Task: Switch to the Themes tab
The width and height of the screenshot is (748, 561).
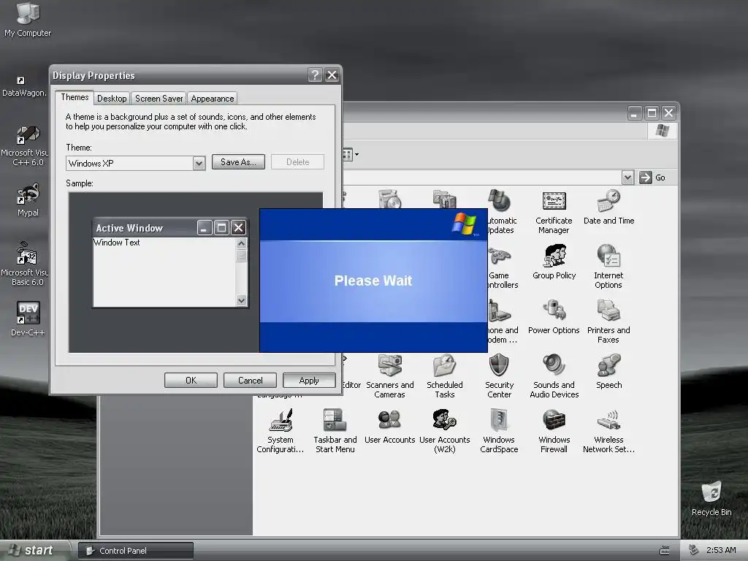Action: click(75, 97)
